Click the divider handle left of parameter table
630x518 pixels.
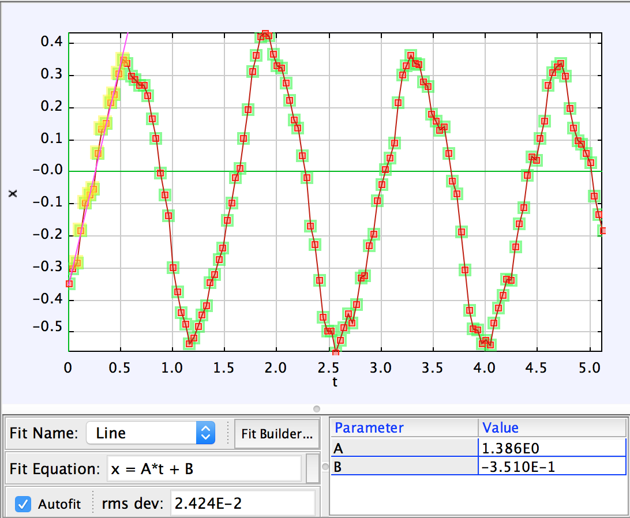click(x=325, y=466)
